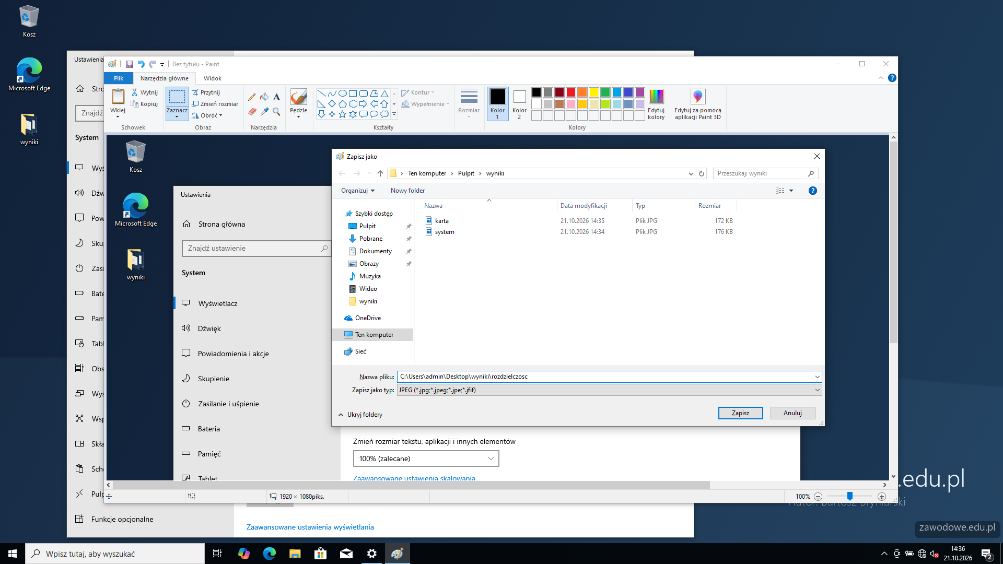
Task: Select the Eraser tool
Action: 252,112
